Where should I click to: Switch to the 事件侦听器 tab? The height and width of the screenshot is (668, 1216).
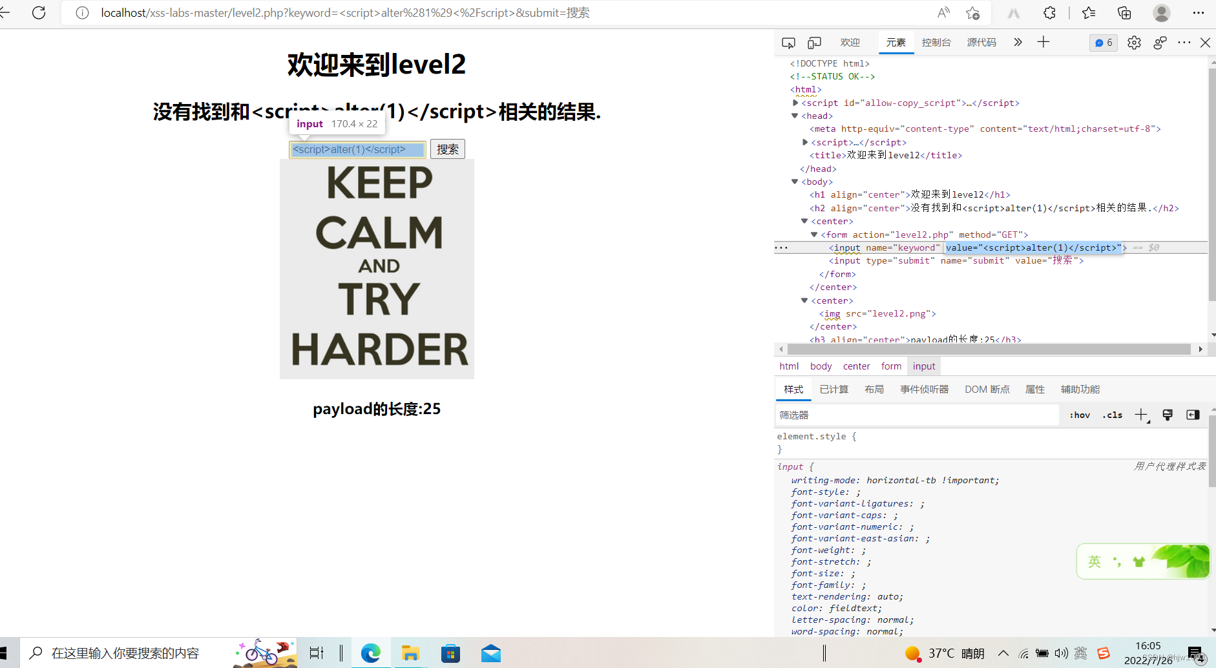click(925, 390)
